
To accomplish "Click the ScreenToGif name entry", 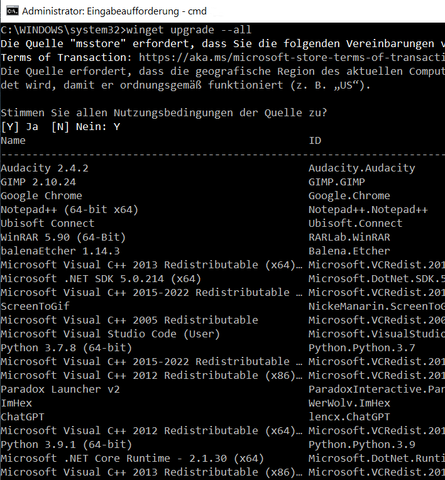I will 35,307.
